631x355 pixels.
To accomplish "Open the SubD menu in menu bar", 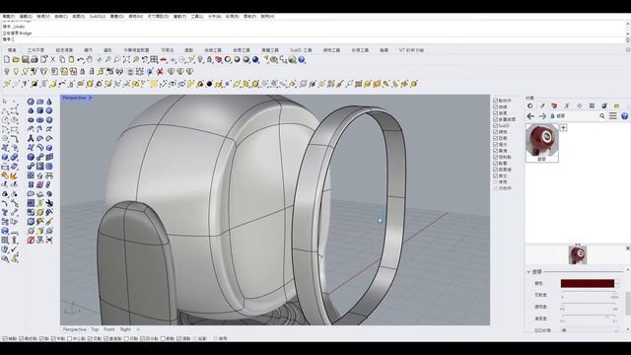I will point(98,17).
